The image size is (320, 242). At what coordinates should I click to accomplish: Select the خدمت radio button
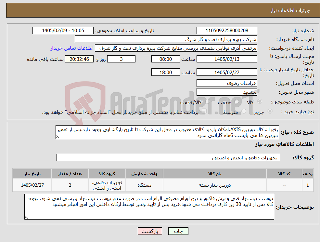pyautogui.click(x=237, y=101)
